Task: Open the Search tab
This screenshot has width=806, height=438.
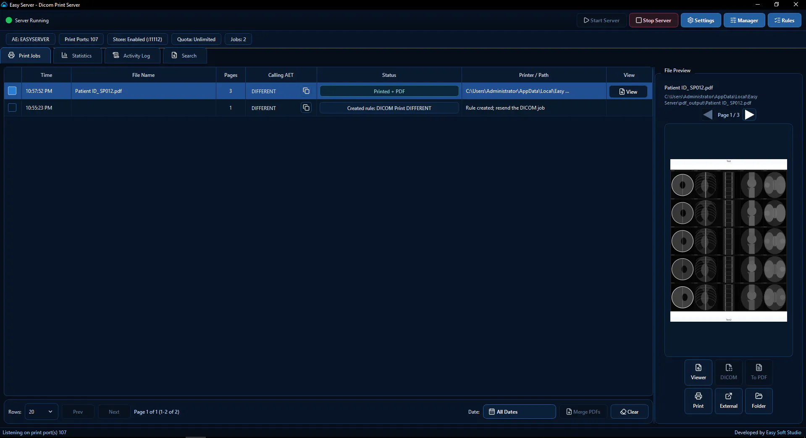Action: pos(184,55)
